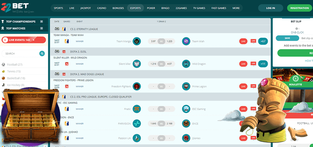Open Wild Dragon team logo
The height and width of the screenshot is (147, 313).
(x=186, y=64)
